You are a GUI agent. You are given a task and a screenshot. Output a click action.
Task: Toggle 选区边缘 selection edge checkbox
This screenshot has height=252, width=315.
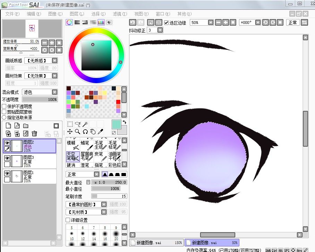166,23
